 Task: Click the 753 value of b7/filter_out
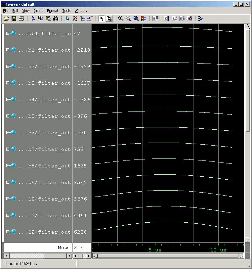pyautogui.click(x=79, y=149)
